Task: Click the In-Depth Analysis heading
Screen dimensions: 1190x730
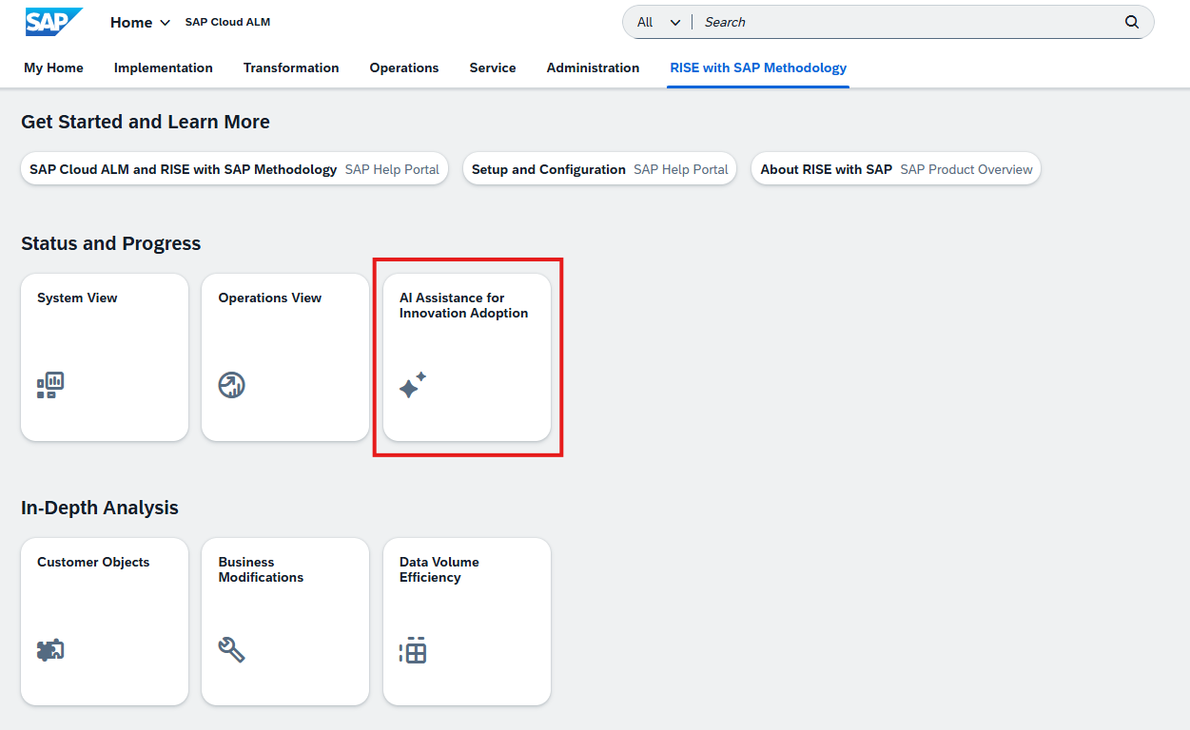Action: [x=100, y=508]
